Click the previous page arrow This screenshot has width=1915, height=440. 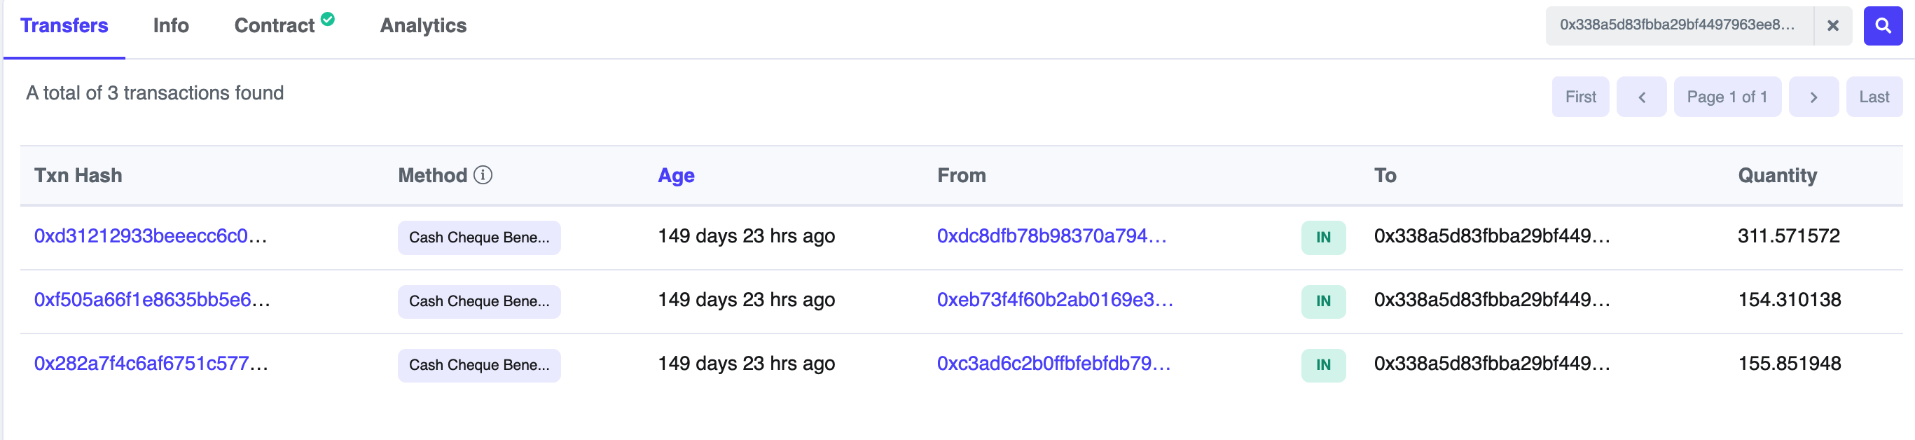1641,97
